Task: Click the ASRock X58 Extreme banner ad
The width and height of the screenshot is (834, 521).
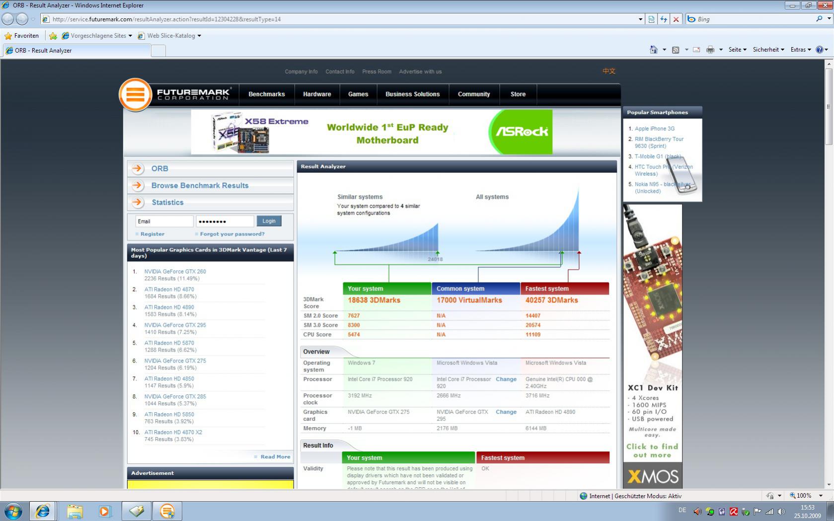Action: 372,132
